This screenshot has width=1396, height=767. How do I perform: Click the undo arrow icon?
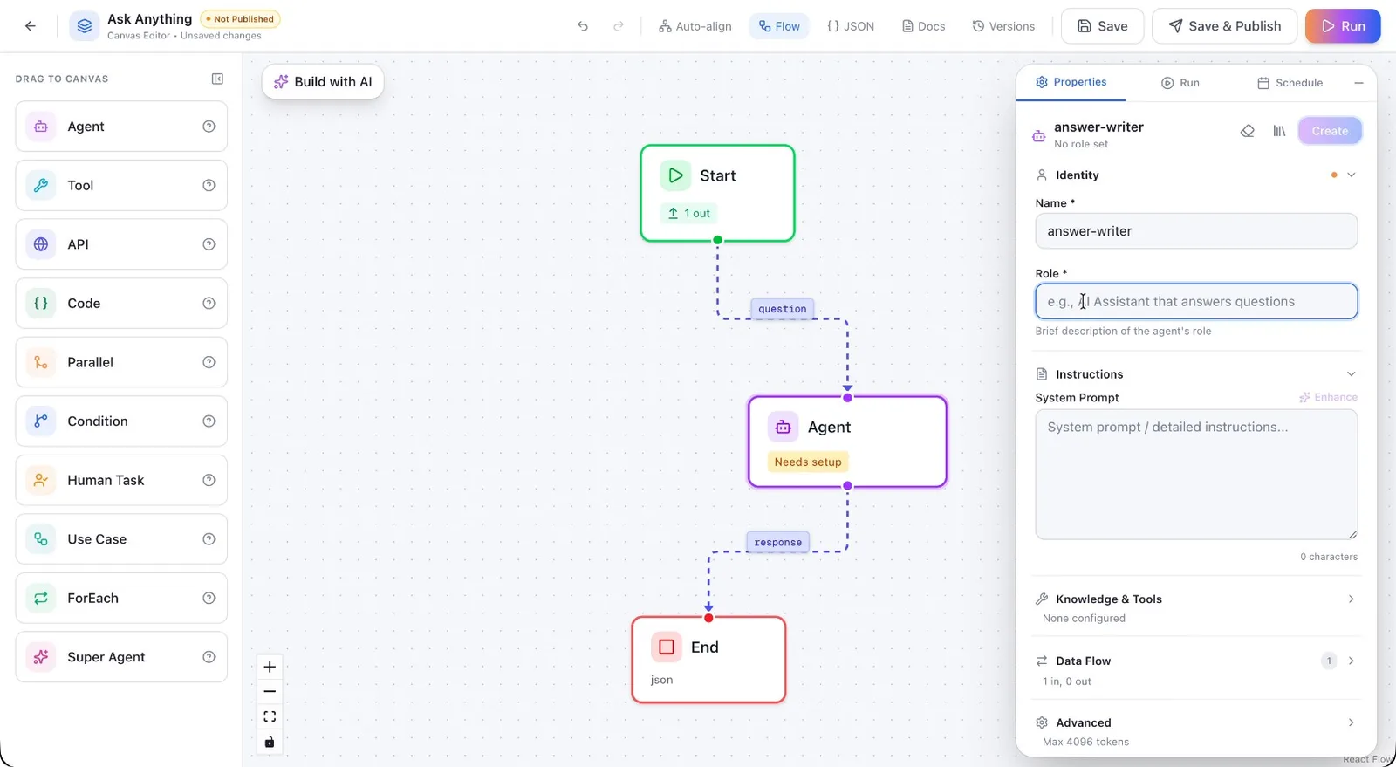coord(583,26)
